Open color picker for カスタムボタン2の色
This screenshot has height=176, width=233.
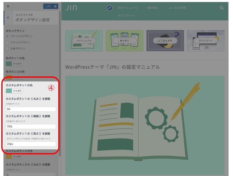pos(14,156)
